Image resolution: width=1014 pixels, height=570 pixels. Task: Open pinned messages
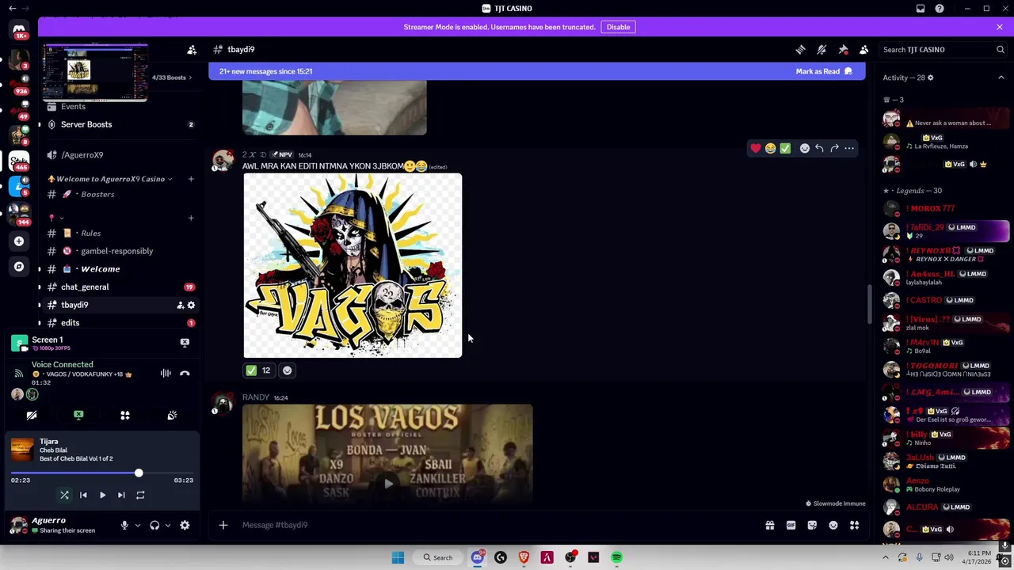843,50
